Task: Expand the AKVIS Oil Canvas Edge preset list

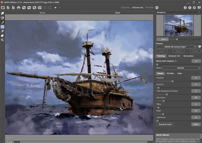Action: click(195, 47)
